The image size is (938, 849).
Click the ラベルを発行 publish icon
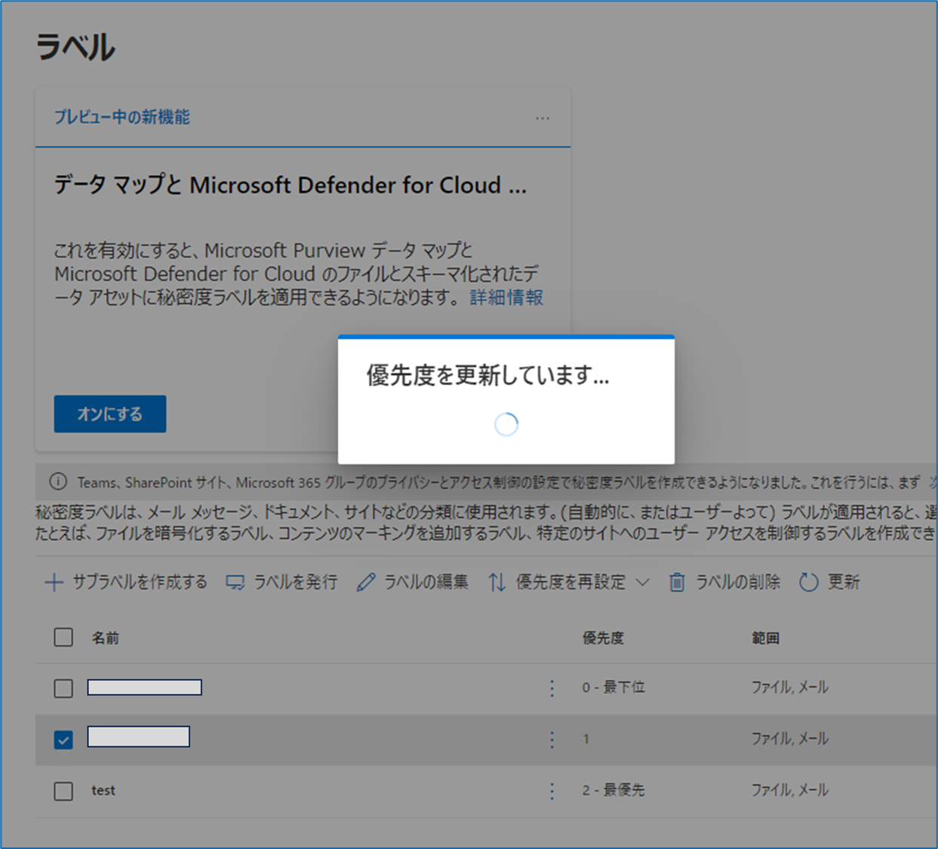(235, 583)
